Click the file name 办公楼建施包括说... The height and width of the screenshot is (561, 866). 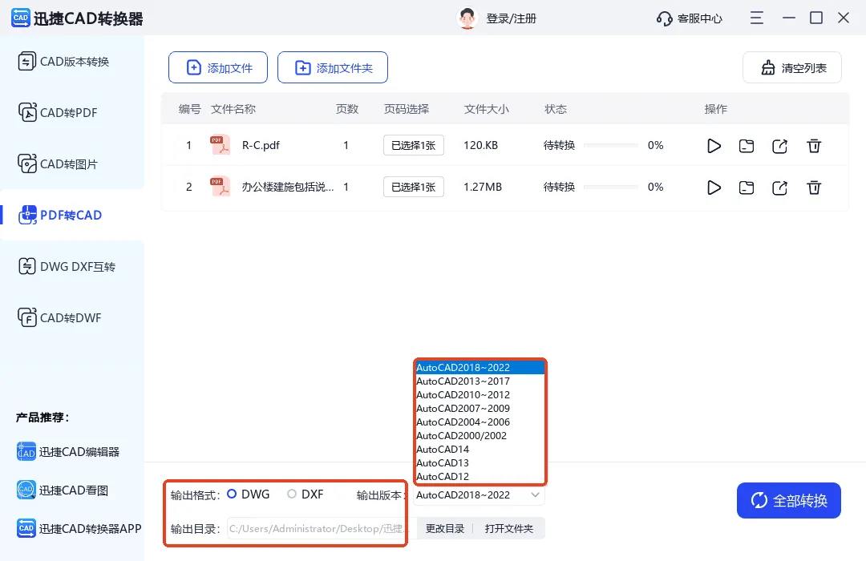[288, 187]
